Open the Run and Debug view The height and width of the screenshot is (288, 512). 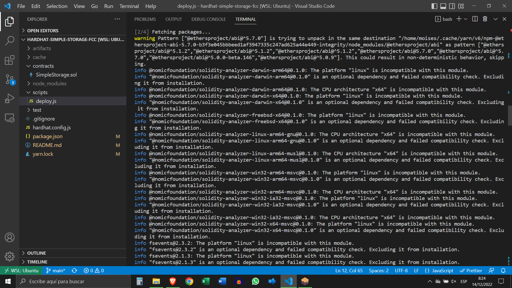point(10,98)
